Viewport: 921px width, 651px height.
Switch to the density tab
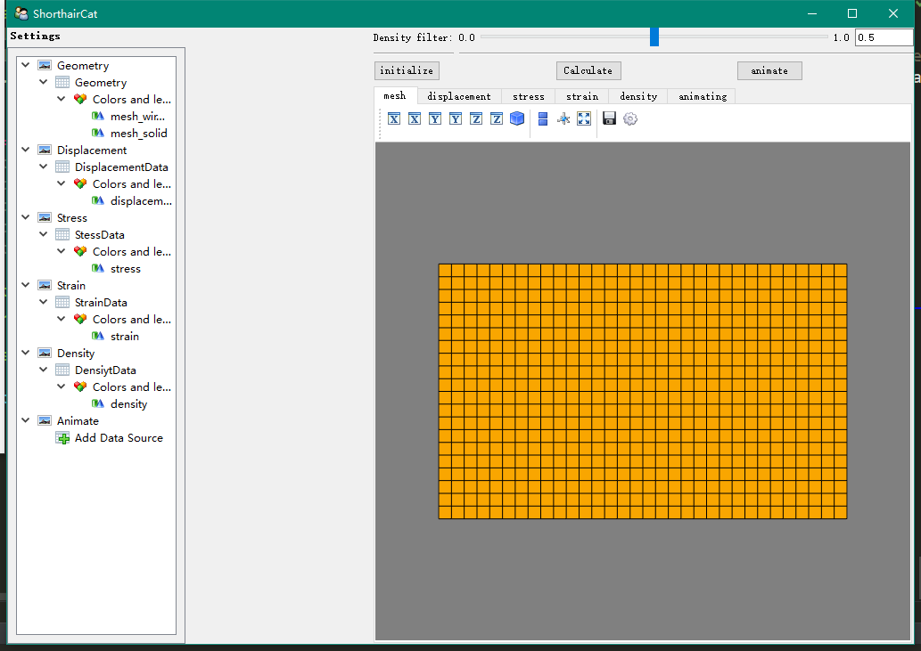[638, 96]
